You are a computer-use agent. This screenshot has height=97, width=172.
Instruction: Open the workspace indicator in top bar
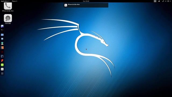click(155, 1)
